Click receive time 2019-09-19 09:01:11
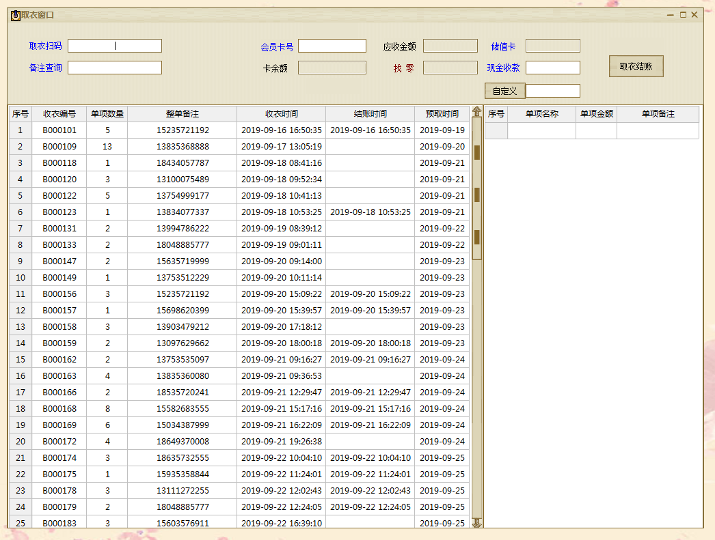This screenshot has height=540, width=715. pos(282,245)
